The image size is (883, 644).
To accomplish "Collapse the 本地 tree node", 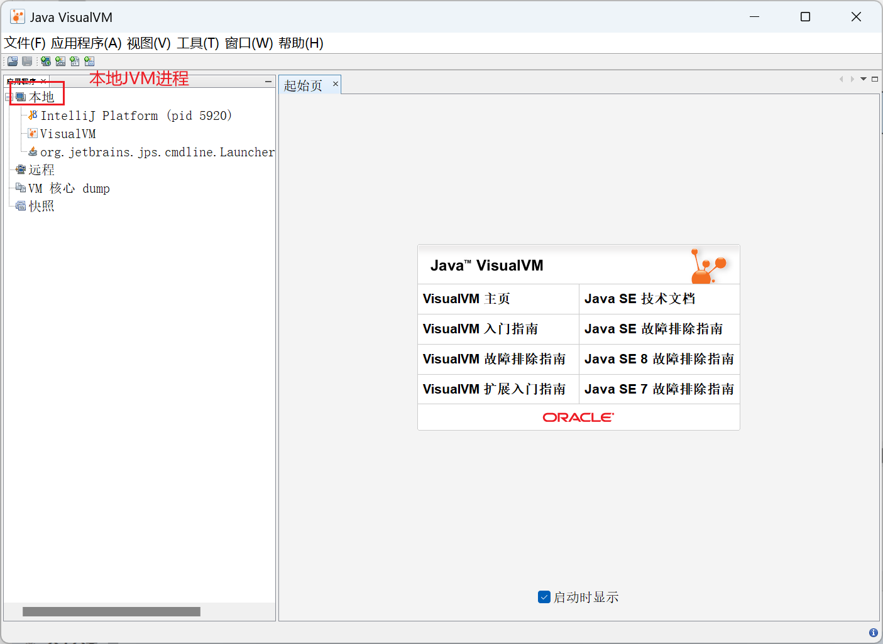I will [9, 97].
